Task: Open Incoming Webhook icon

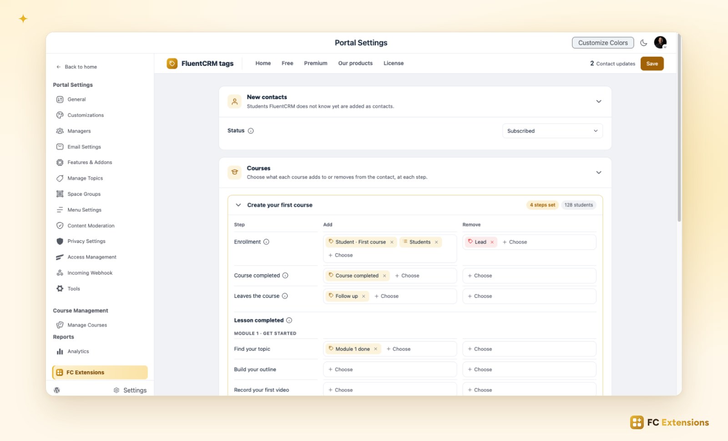Action: tap(60, 273)
